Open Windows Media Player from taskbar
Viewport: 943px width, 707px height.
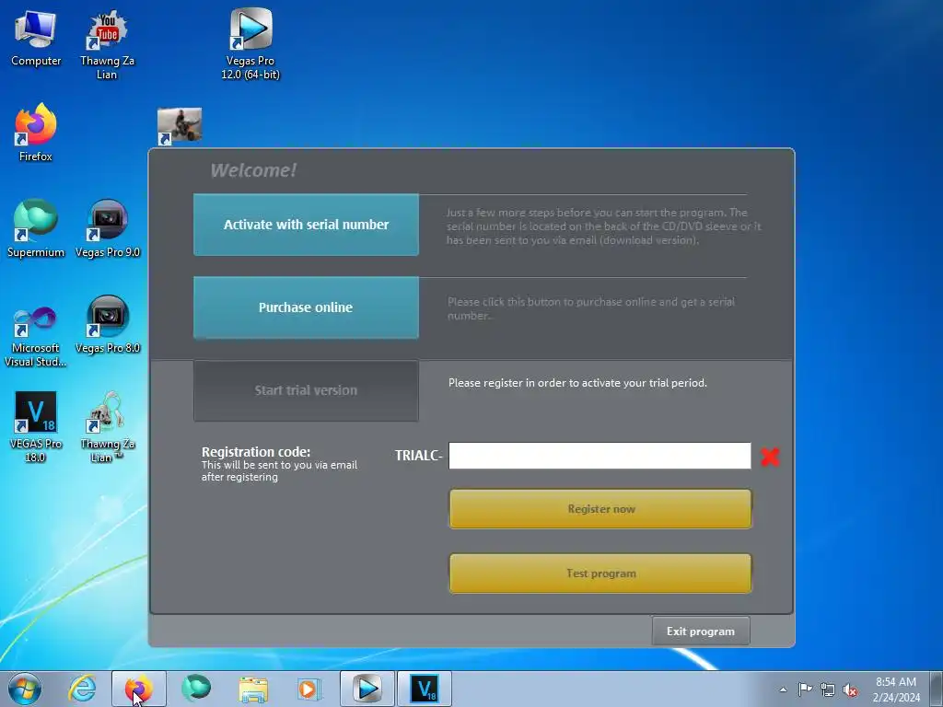pyautogui.click(x=309, y=689)
